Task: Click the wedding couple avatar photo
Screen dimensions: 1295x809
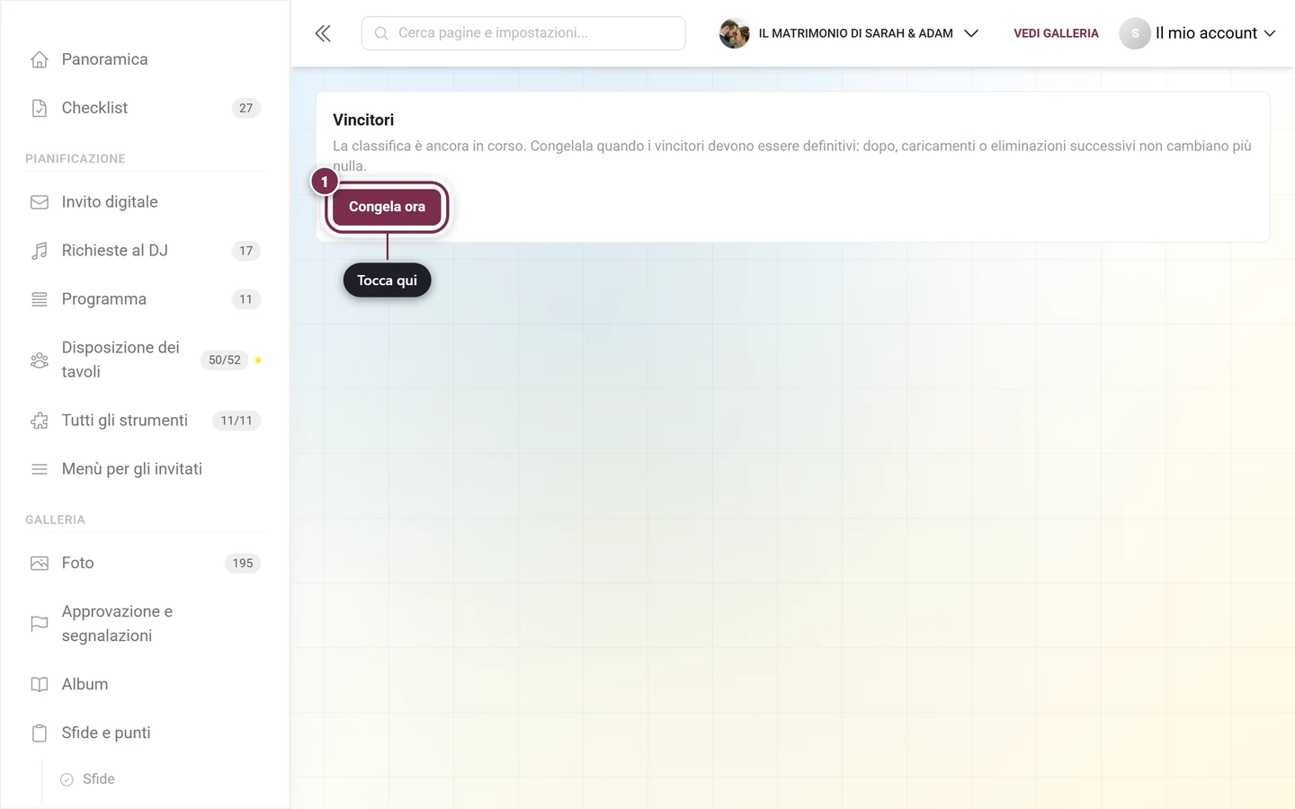Action: [735, 33]
